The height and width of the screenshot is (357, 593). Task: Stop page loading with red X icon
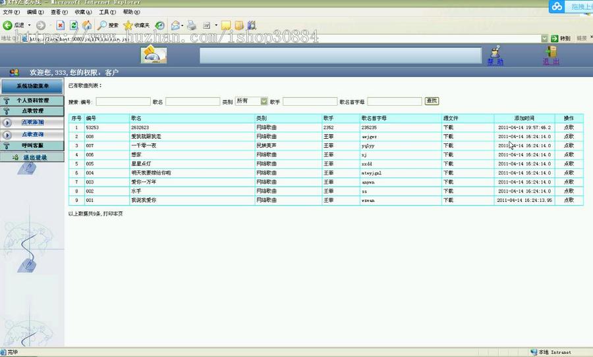pyautogui.click(x=61, y=25)
